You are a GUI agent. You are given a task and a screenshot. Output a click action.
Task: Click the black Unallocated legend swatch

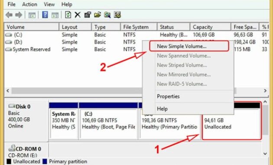pyautogui.click(x=9, y=162)
